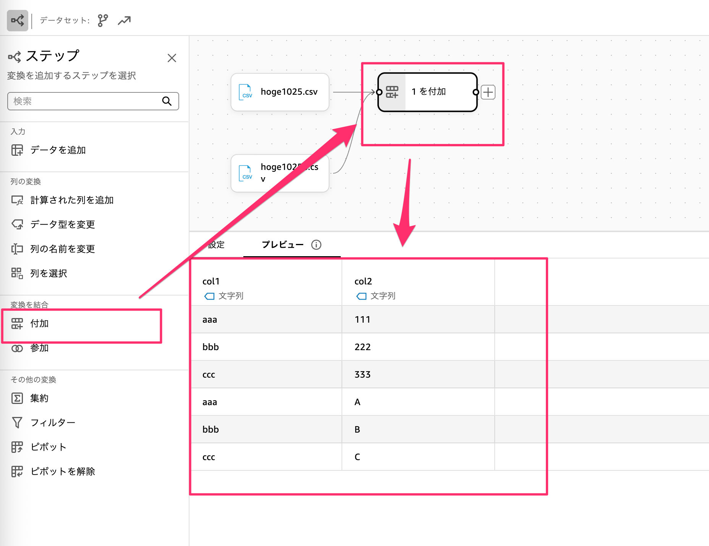Image resolution: width=709 pixels, height=546 pixels.
Task: Choose データ型を変更 transform
Action: 63,225
